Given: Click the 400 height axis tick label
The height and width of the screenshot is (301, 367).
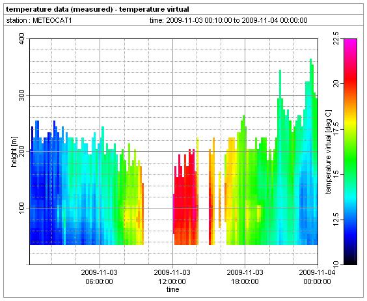Looking at the screenshot, I should (21, 39).
